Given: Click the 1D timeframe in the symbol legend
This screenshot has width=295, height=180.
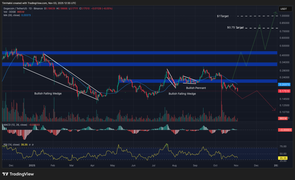Looking at the screenshot, I should pos(30,8).
